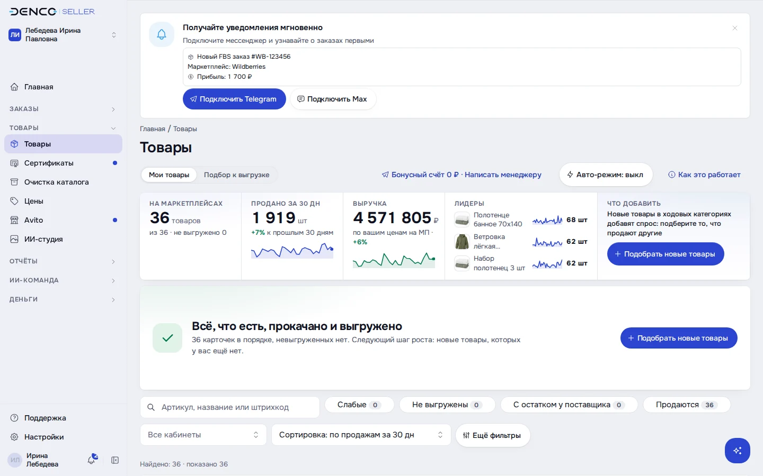Expand the ДЕНЬГИ section
The image size is (763, 476).
pos(63,299)
